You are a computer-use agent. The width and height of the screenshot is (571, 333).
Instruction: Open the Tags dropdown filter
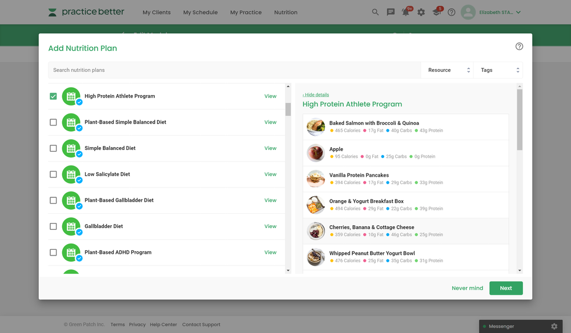coord(500,70)
